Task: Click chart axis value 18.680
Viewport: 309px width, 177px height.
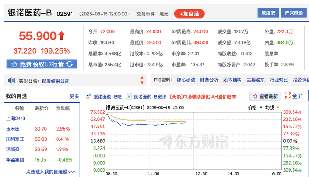Action: pyautogui.click(x=98, y=141)
